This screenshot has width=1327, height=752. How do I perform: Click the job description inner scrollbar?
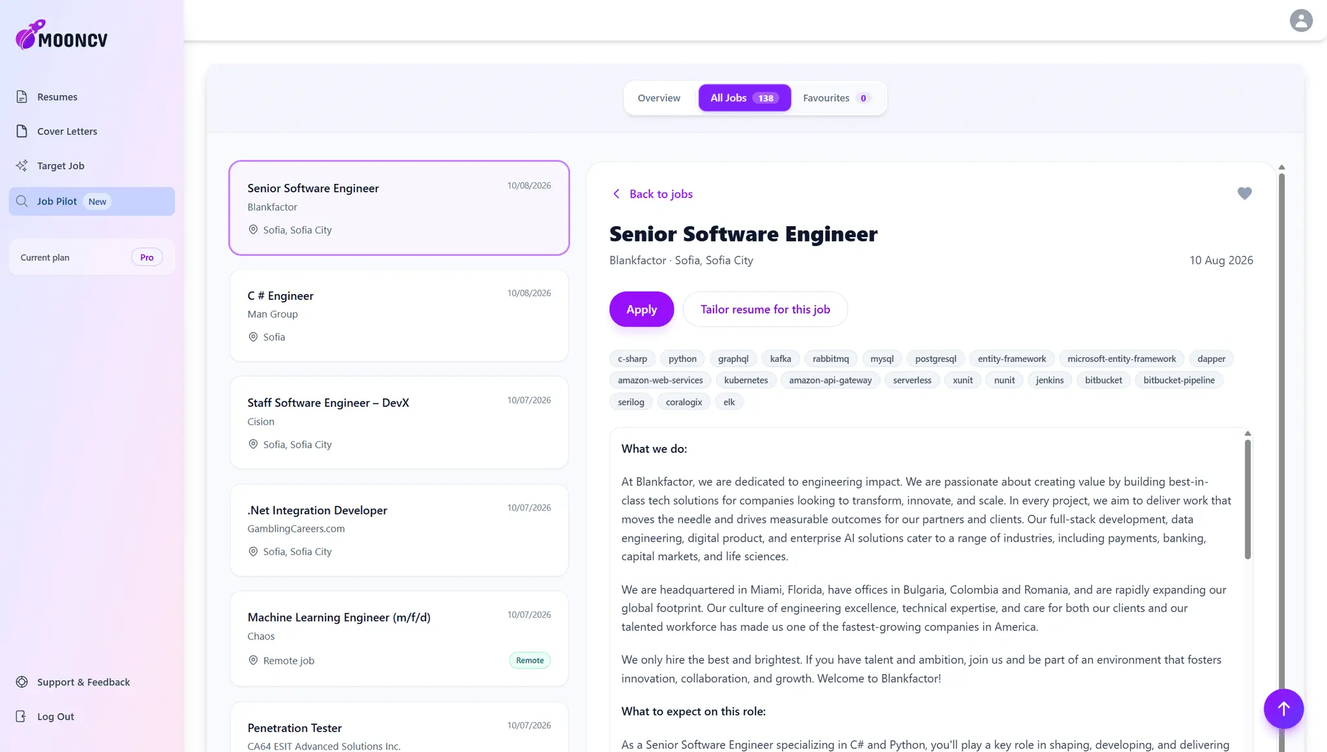[1247, 499]
